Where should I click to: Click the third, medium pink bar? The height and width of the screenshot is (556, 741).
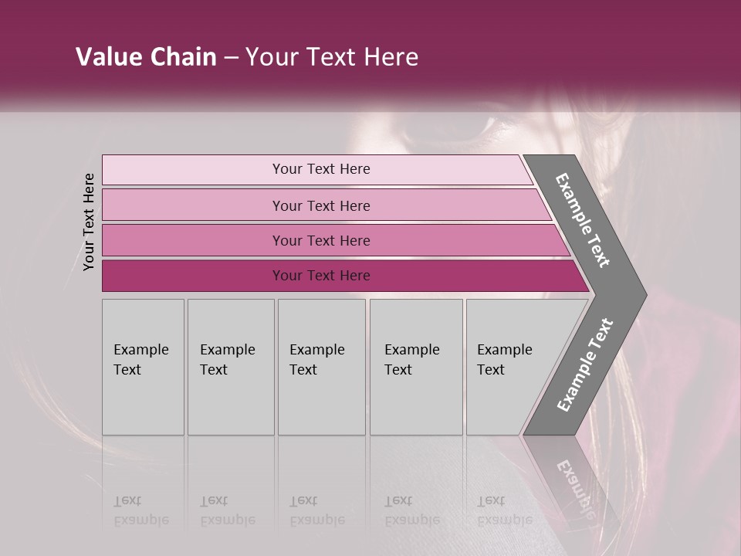point(320,240)
